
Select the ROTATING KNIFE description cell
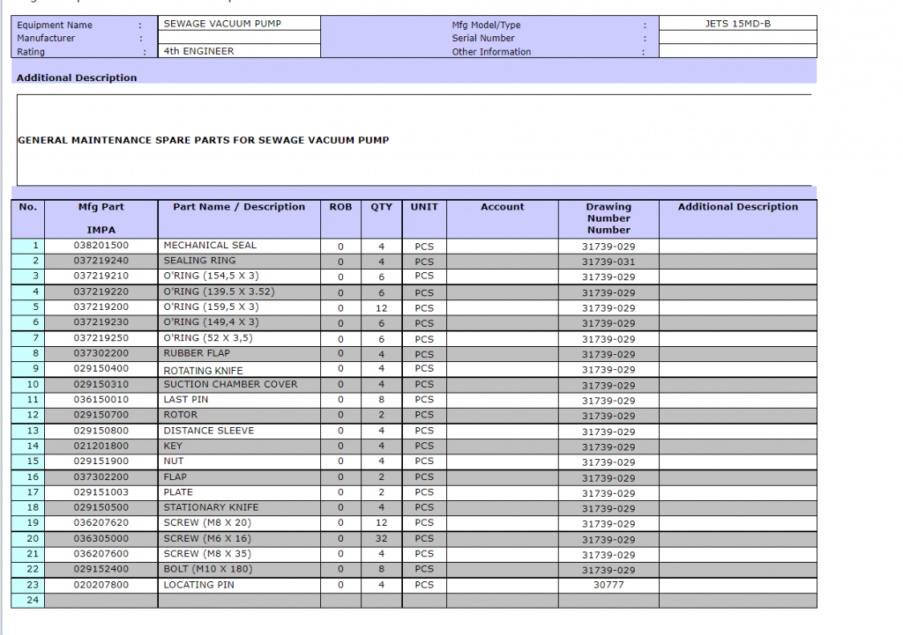coord(239,370)
